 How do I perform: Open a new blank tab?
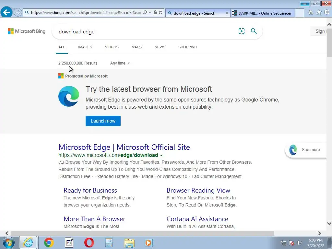tap(299, 13)
